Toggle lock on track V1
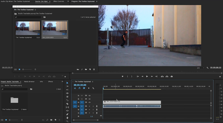 click(78, 102)
